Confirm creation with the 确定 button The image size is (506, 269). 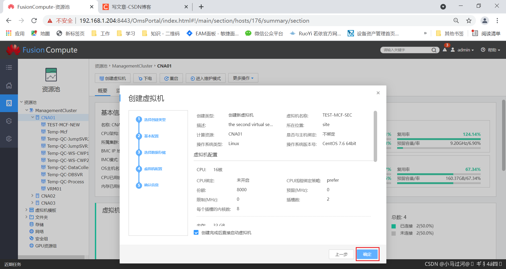pyautogui.click(x=367, y=254)
